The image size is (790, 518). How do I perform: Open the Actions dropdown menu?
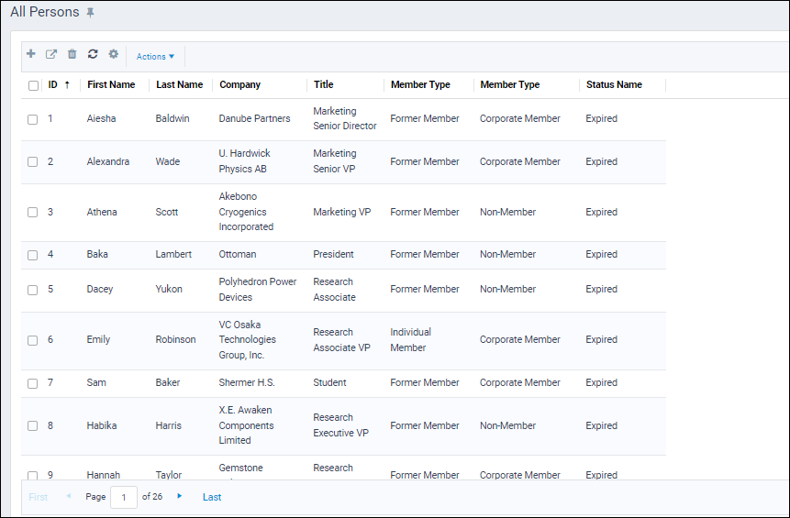tap(155, 56)
